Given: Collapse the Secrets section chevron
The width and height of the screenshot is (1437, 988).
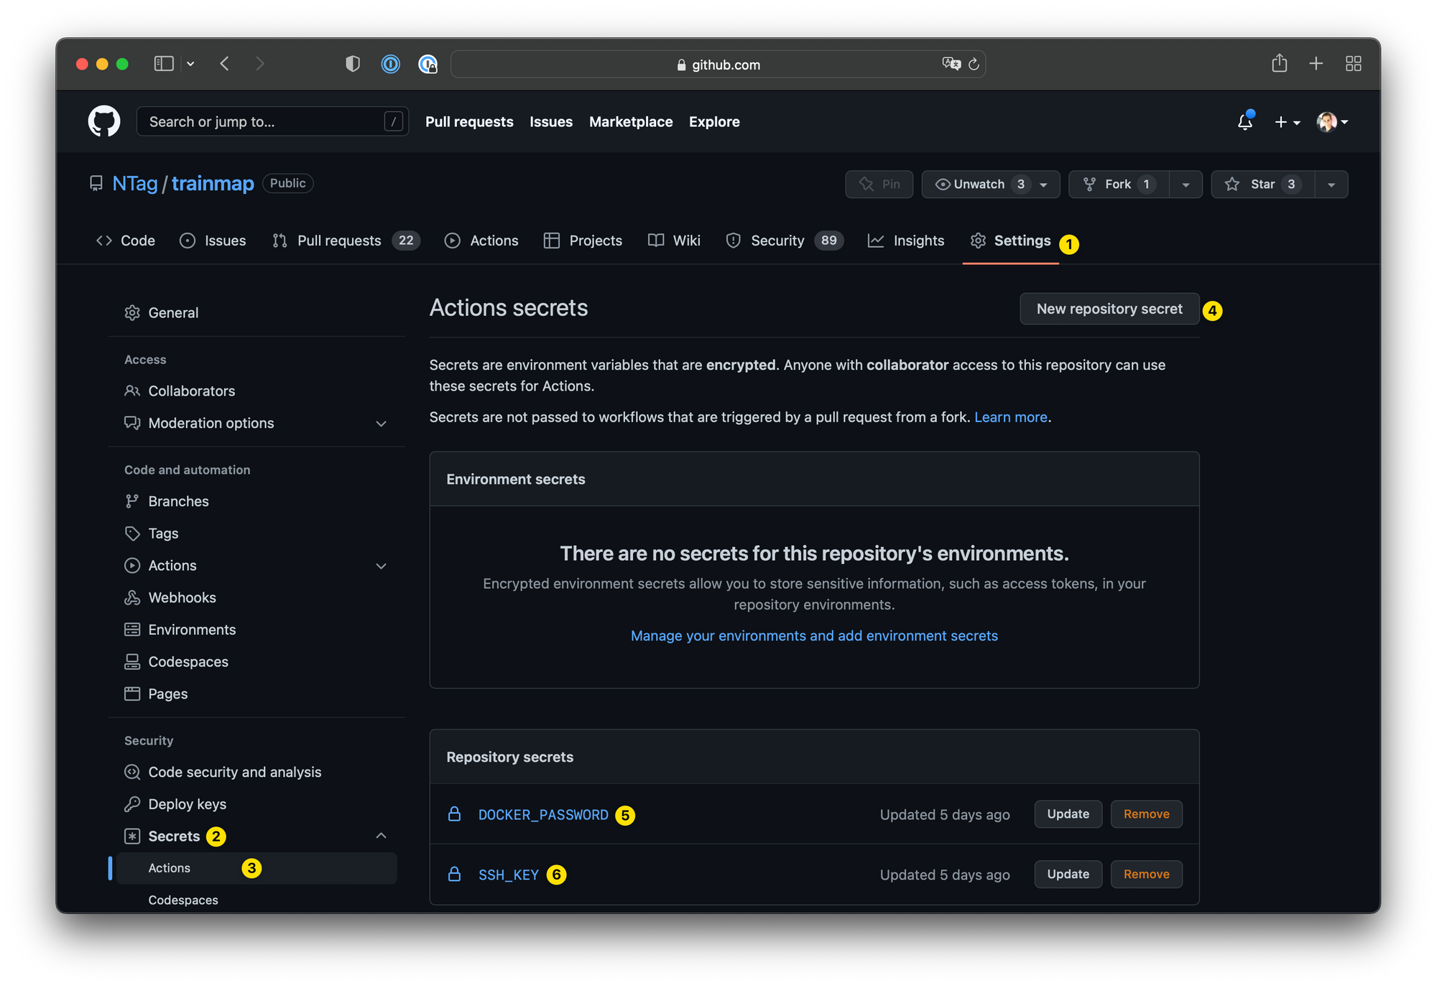Looking at the screenshot, I should pos(382,836).
